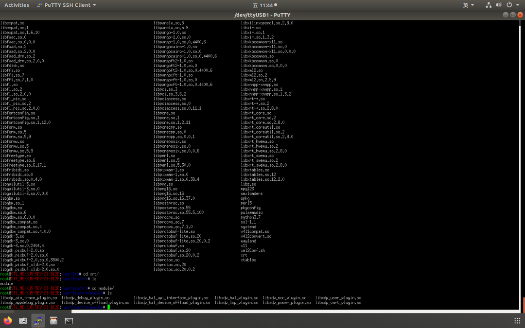The height and width of the screenshot is (328, 525).
Task: Click wayland directory entry
Action: 248,241
